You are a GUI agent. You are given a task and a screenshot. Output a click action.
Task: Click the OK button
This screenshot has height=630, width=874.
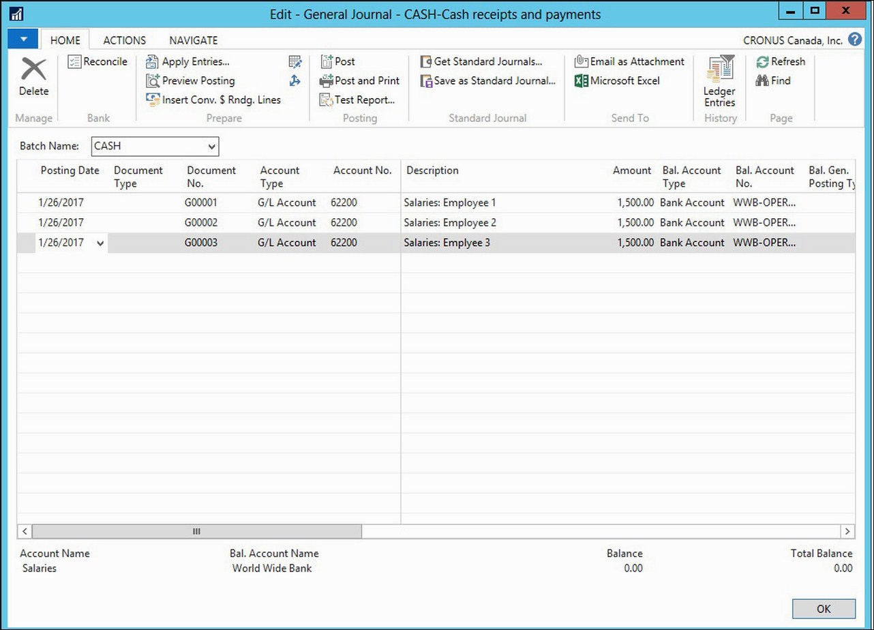point(824,609)
